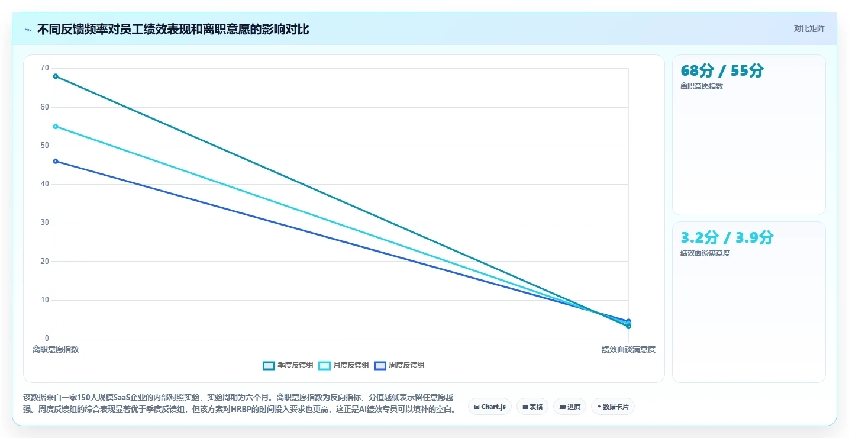Click the 周度反馈组 legend color box
Screen dimensions: 849x438
380,365
